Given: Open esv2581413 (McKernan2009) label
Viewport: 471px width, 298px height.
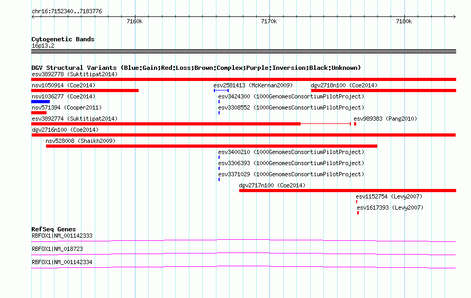Looking at the screenshot, I should click(x=253, y=85).
